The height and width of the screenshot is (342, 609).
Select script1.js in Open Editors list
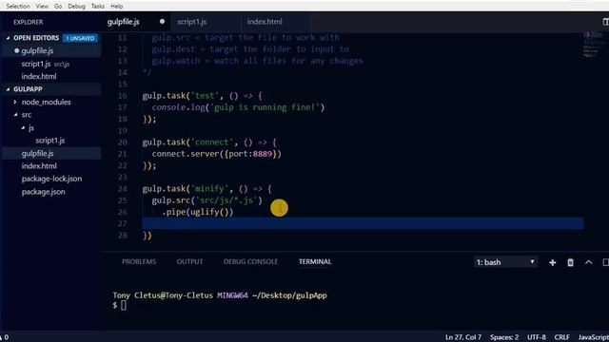point(36,64)
